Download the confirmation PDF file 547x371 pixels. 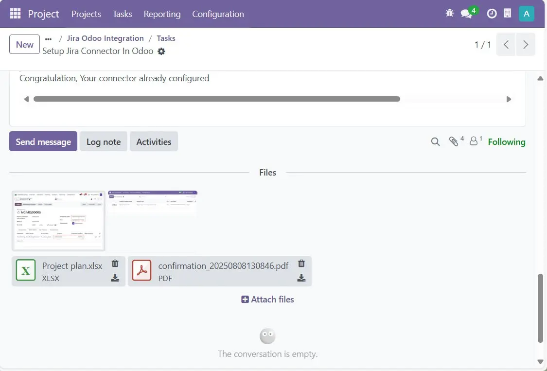(x=301, y=278)
